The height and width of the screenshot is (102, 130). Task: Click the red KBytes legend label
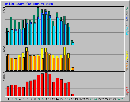pos(127,92)
